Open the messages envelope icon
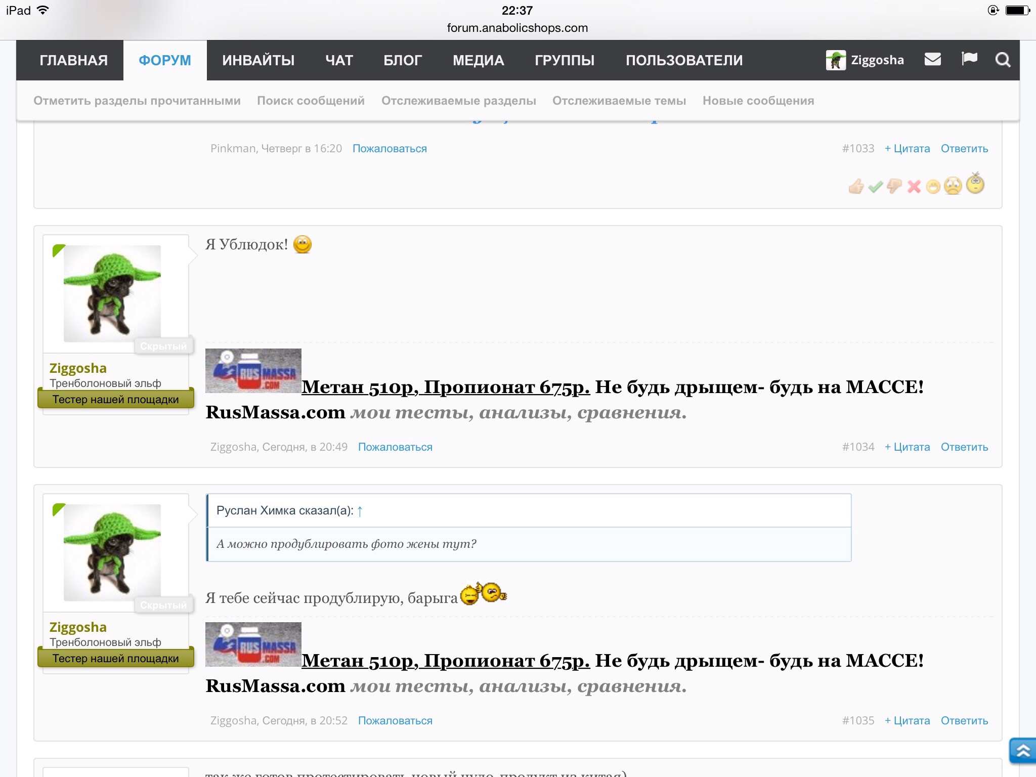The height and width of the screenshot is (777, 1036). pos(932,59)
